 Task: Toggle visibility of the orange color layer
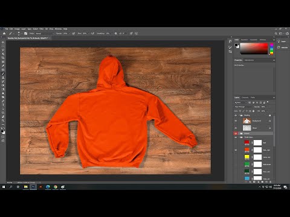pos(236,150)
